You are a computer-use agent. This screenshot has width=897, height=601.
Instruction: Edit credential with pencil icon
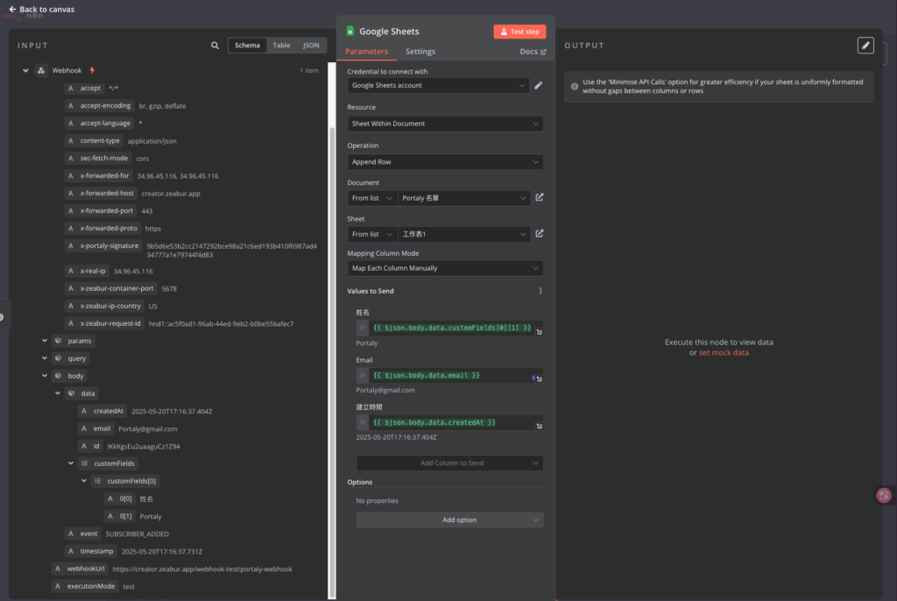(539, 85)
